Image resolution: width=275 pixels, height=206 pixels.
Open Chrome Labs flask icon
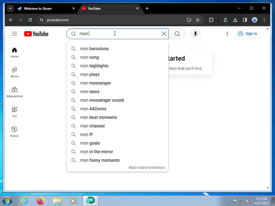coord(226,20)
